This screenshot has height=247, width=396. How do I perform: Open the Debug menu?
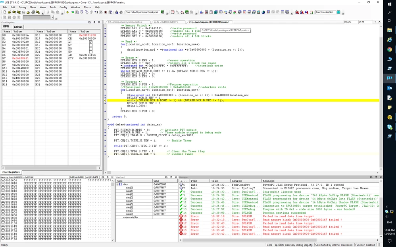pyautogui.click(x=22, y=7)
